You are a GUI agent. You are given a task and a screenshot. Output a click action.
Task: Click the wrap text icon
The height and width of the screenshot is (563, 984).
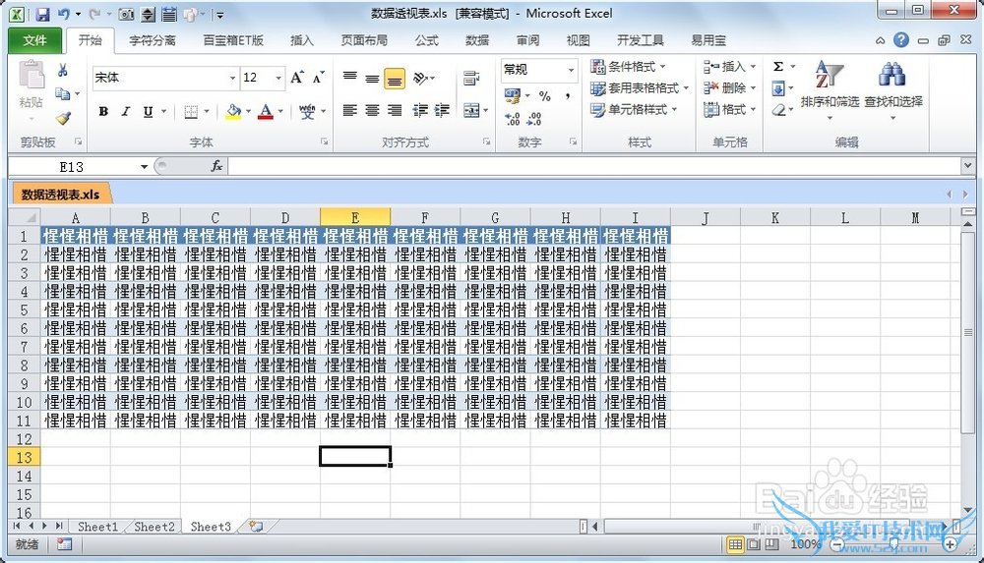(x=471, y=79)
